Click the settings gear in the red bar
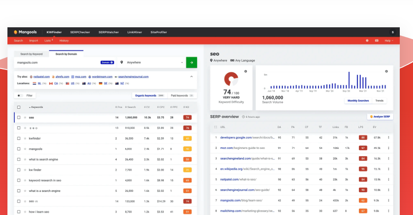 point(367,41)
